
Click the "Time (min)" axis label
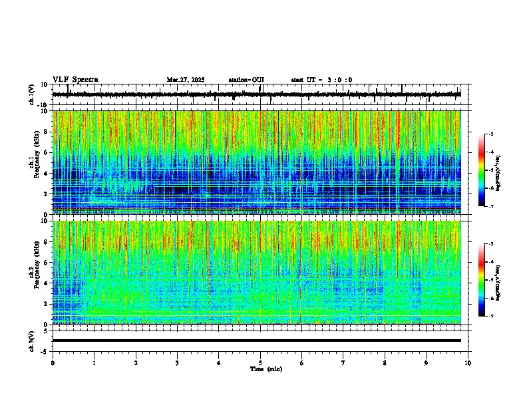266,369
